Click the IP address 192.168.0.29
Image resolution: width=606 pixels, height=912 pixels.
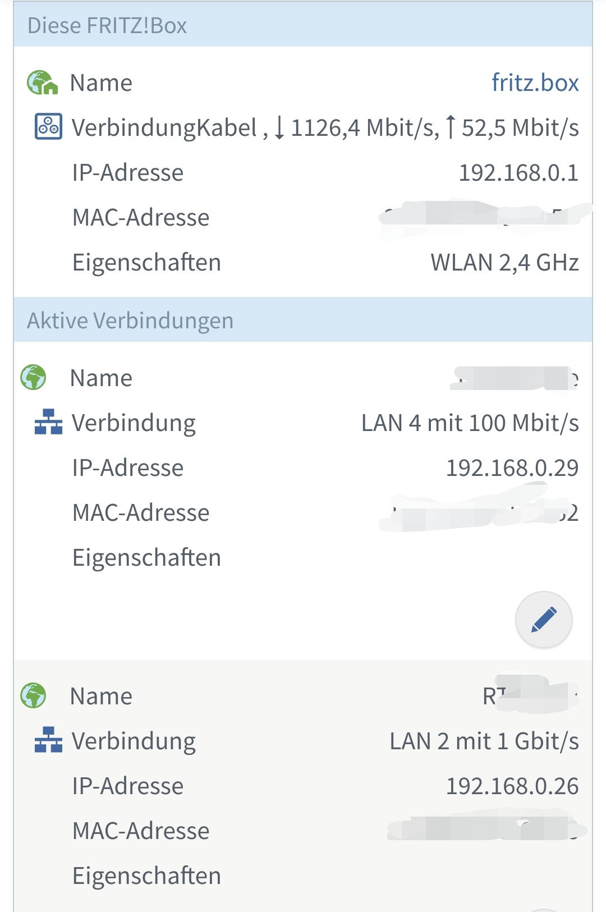click(512, 468)
